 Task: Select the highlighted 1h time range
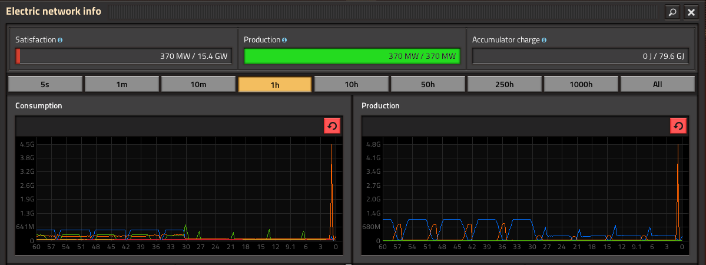coord(274,84)
